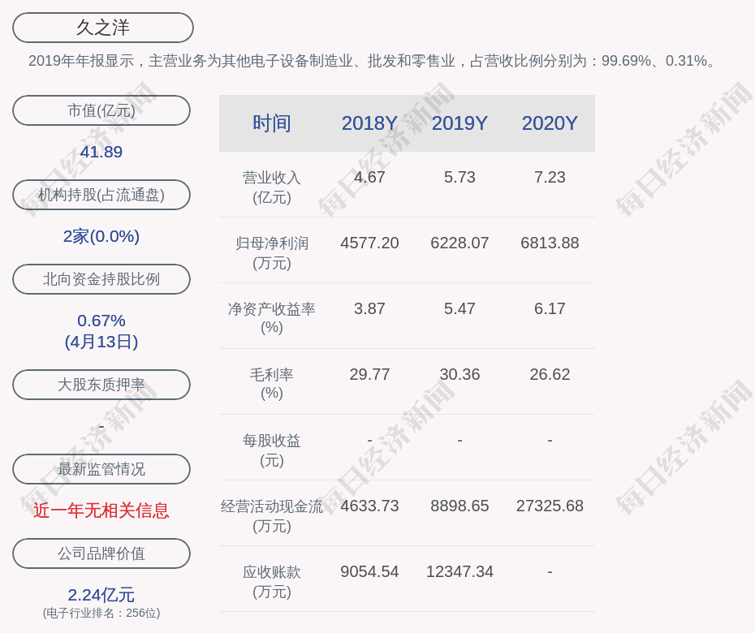Select the 电子行业排名：256位 note
Screen dimensions: 755x633
(101, 613)
